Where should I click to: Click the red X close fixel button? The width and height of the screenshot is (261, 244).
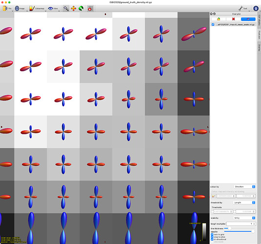pos(233,19)
